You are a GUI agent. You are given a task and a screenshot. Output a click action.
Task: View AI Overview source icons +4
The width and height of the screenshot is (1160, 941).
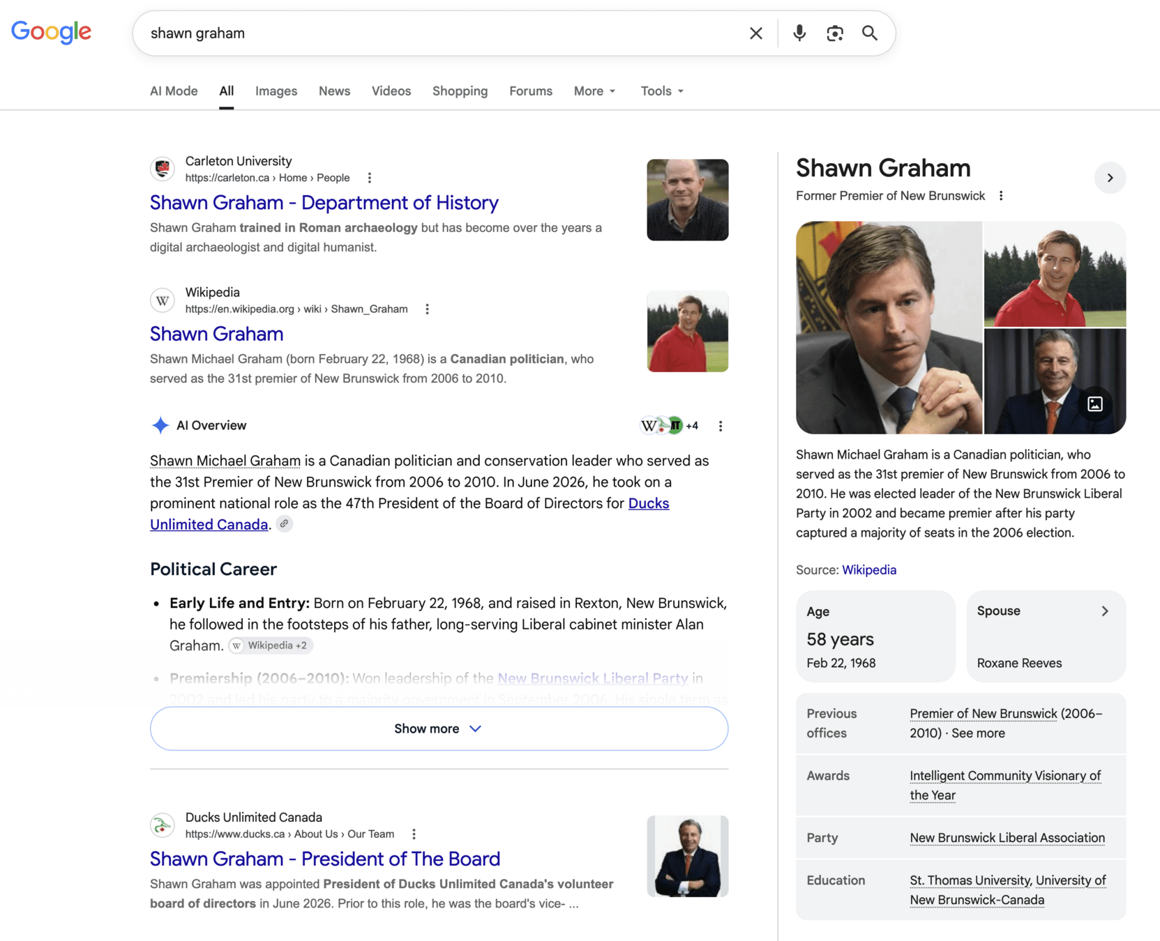pos(670,425)
